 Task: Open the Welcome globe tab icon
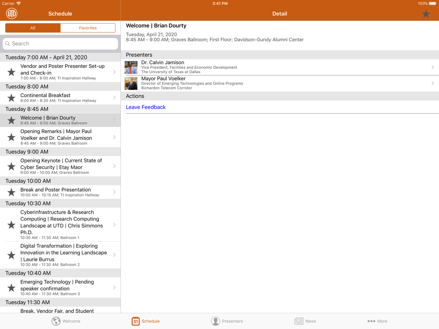click(56, 321)
